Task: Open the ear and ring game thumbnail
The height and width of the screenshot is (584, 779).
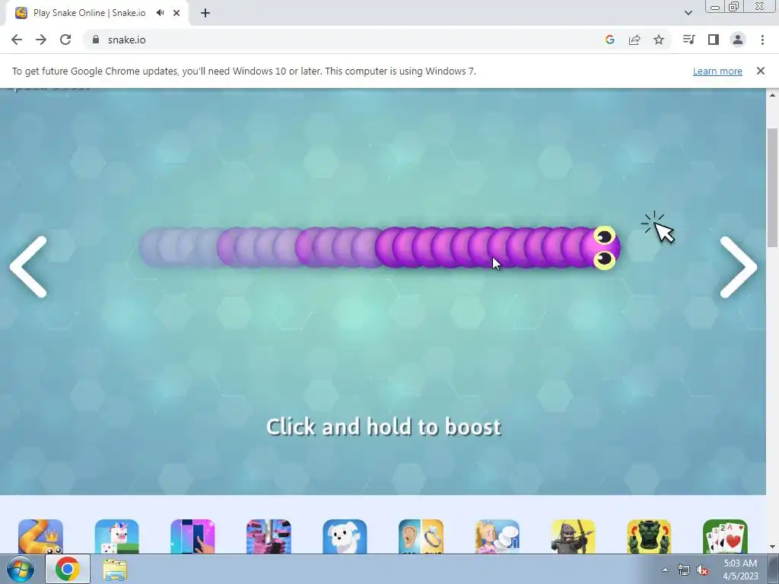Action: (x=421, y=537)
